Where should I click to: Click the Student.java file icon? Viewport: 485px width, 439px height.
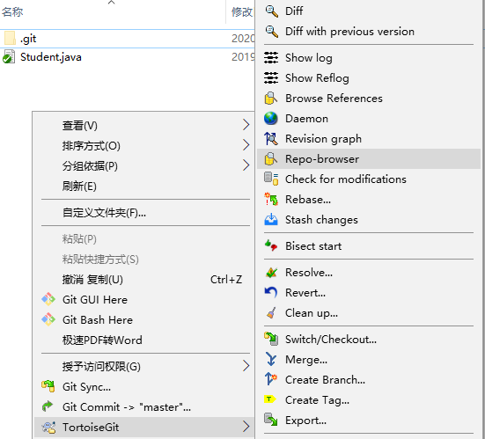coord(9,57)
